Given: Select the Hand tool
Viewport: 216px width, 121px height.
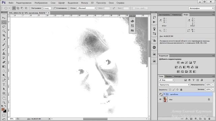Looking at the screenshot, I should click(x=4, y=98).
